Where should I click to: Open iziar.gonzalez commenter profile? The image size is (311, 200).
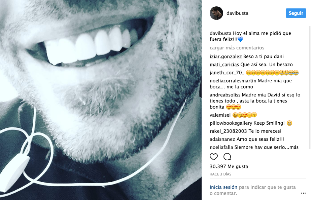pos(223,56)
